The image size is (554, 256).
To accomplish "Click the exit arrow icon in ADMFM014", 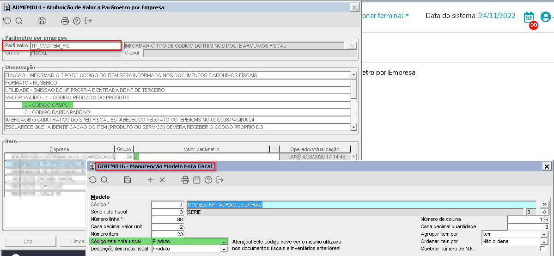I will (88, 21).
